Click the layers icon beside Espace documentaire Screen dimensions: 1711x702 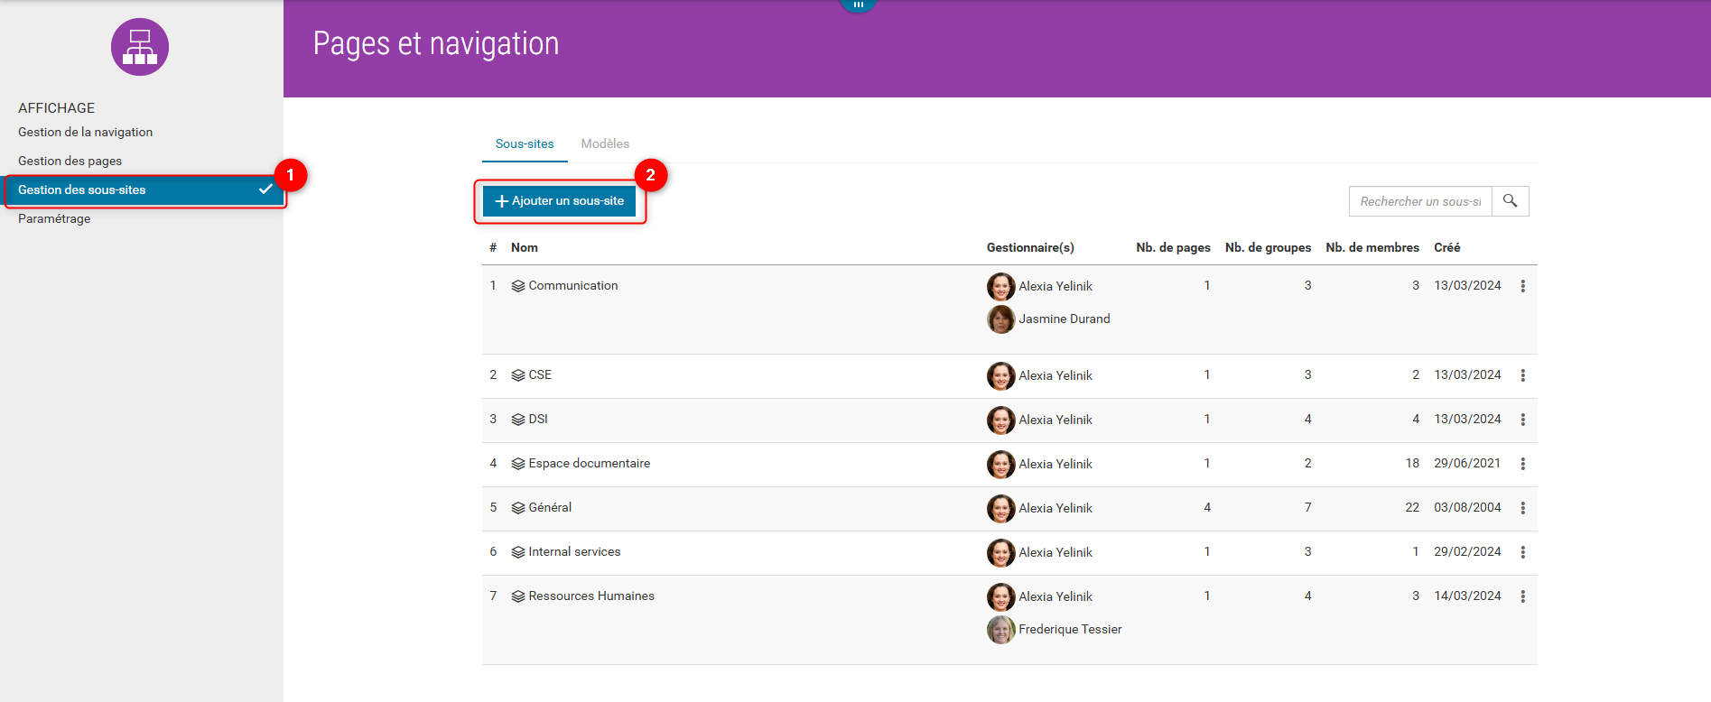pyautogui.click(x=518, y=464)
